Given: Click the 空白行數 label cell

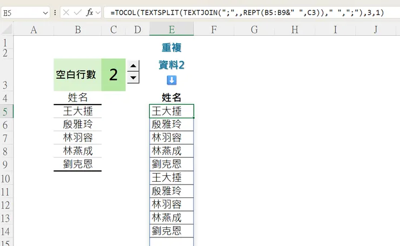Looking at the screenshot, I should click(77, 74).
